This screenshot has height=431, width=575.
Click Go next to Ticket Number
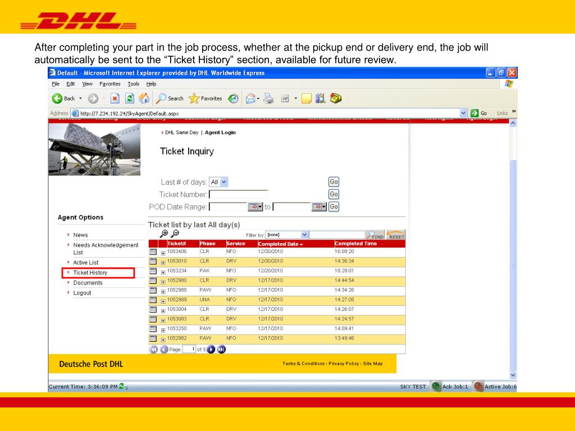pos(334,194)
